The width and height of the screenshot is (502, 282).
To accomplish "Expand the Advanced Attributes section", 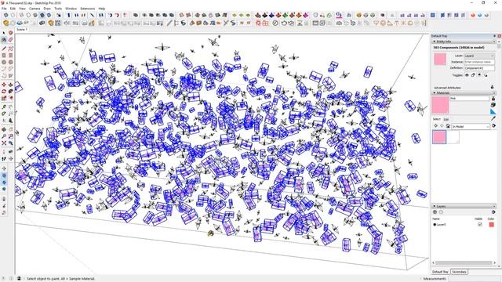I will point(447,87).
